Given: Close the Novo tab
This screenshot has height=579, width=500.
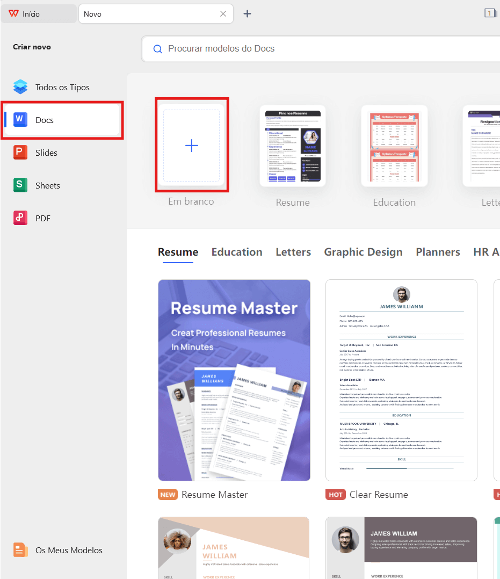Looking at the screenshot, I should pos(223,13).
